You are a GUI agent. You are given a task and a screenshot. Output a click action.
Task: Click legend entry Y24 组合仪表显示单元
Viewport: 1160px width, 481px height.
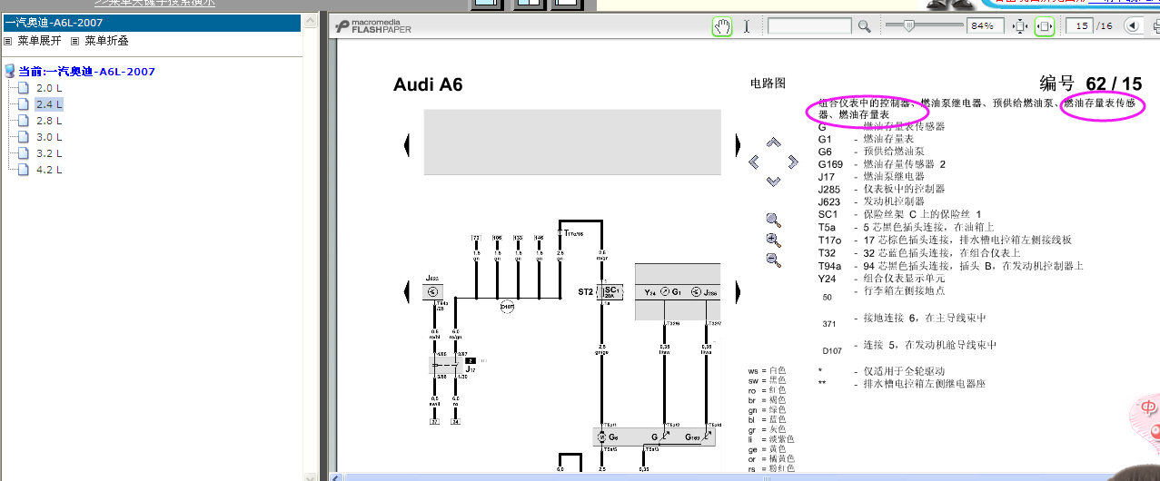[881, 279]
